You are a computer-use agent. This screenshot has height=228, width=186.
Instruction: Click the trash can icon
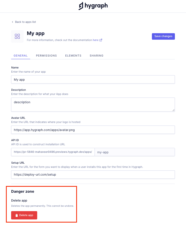pyautogui.click(x=17, y=215)
